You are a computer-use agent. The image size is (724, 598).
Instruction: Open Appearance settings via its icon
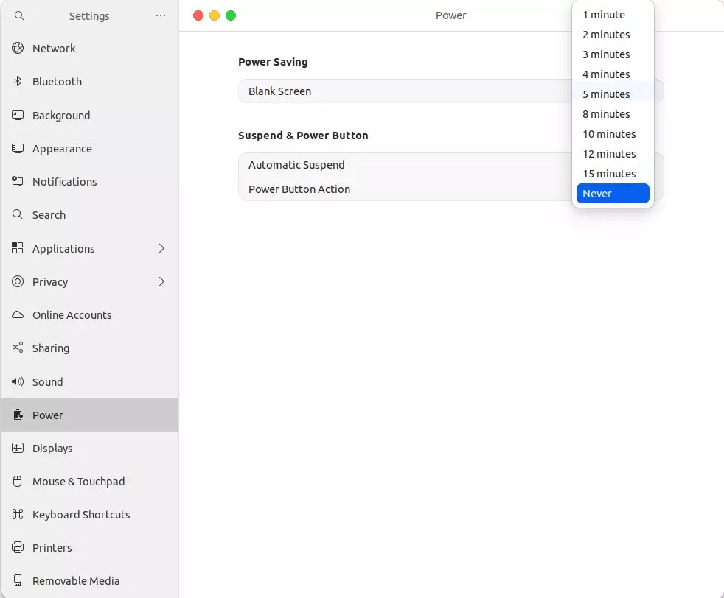(x=18, y=149)
